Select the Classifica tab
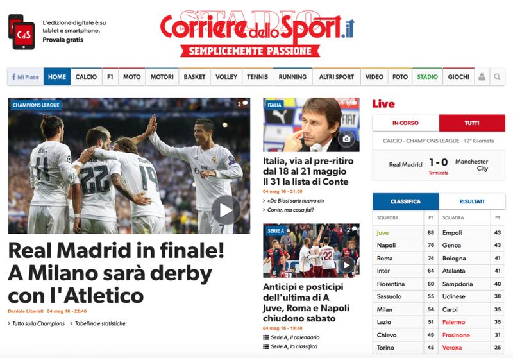 point(406,201)
